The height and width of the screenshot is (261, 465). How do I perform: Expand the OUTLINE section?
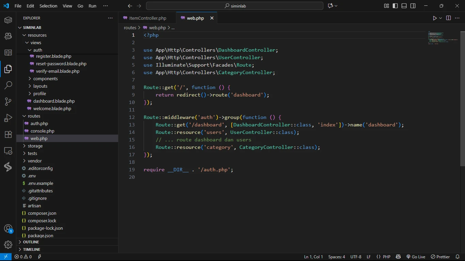click(31, 242)
